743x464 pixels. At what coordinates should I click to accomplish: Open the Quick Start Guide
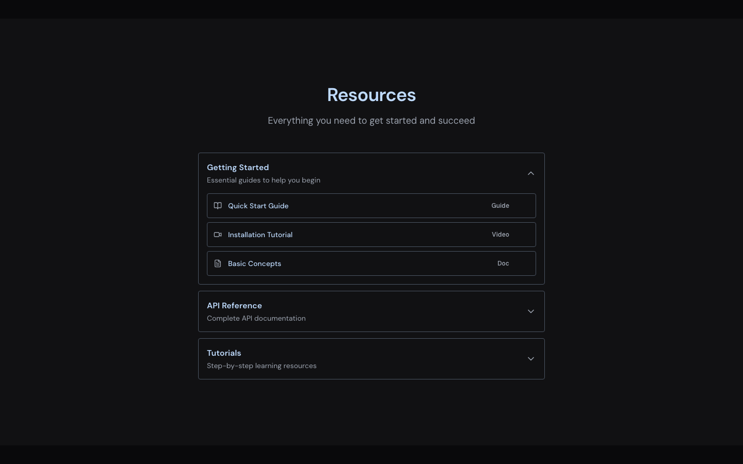tap(258, 206)
